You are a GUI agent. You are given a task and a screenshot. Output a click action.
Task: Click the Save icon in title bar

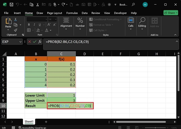point(12,5)
